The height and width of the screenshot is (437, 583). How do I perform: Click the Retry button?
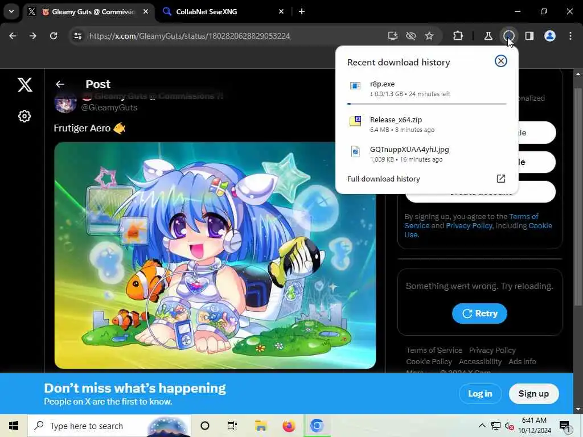[x=479, y=314]
